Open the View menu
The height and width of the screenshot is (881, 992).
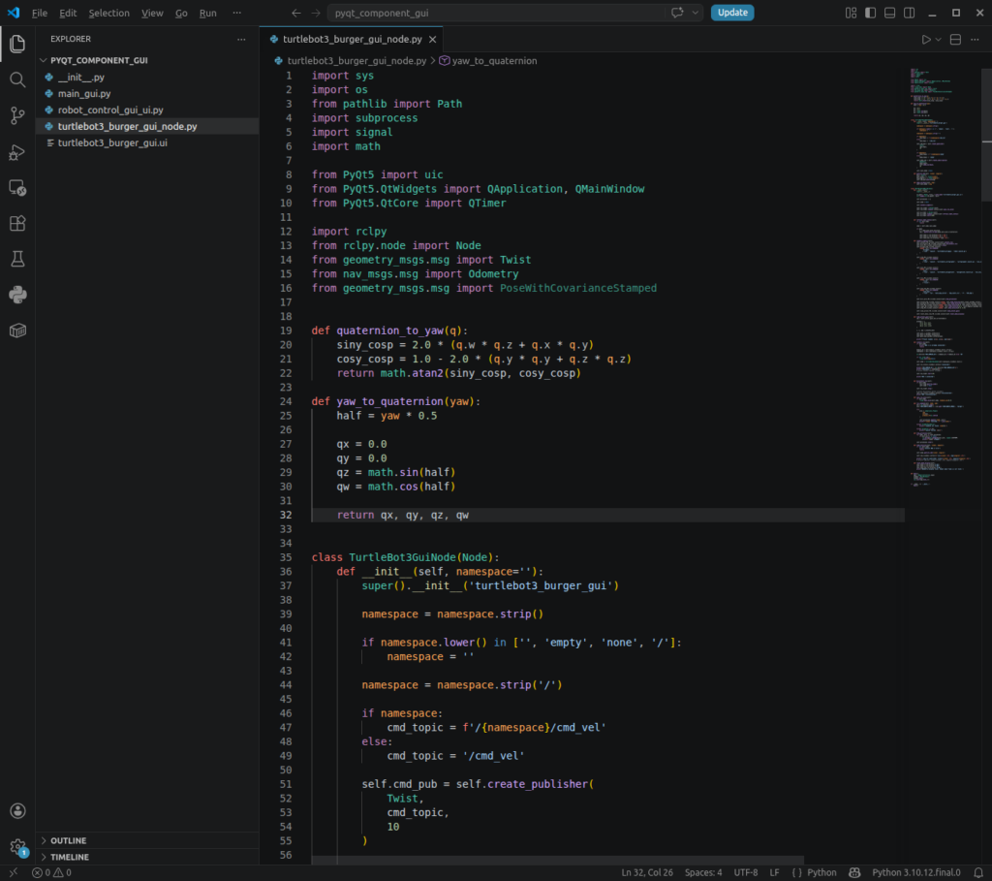(x=152, y=13)
